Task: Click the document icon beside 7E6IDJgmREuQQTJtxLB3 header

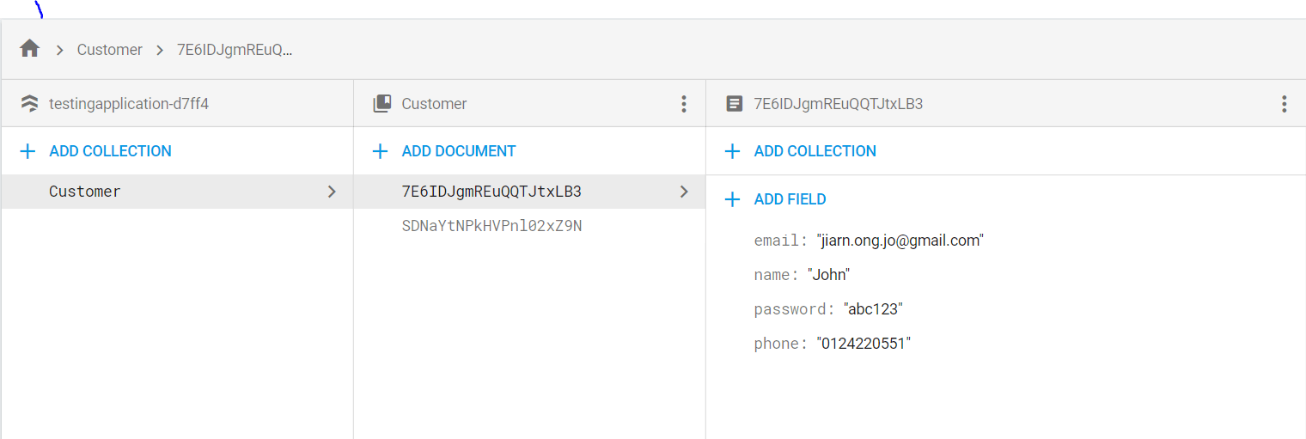Action: coord(734,104)
